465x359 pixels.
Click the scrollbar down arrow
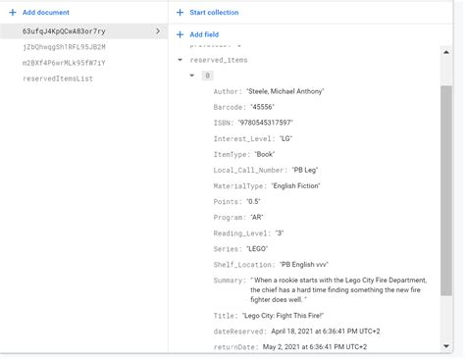click(x=446, y=346)
